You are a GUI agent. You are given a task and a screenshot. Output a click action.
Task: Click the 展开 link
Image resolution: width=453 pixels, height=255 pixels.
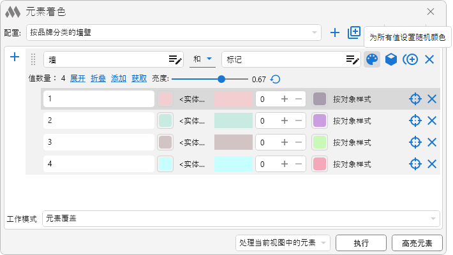77,78
